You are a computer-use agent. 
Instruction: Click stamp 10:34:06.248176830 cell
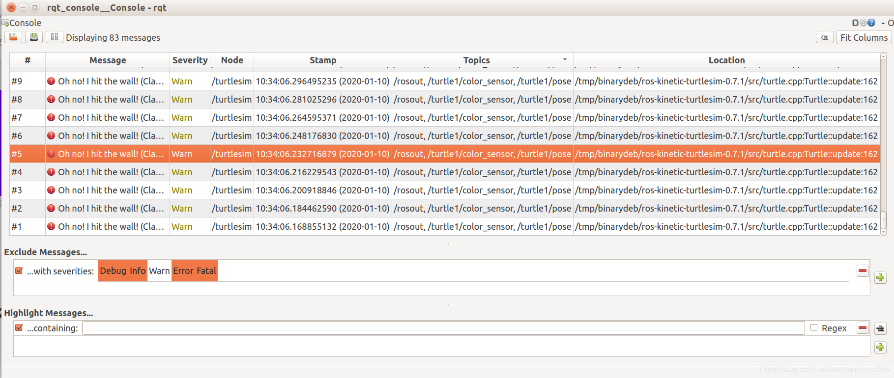322,135
